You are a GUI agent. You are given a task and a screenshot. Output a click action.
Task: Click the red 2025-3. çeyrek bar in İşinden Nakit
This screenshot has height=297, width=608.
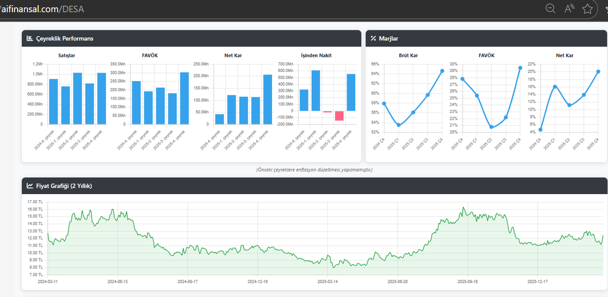point(339,116)
